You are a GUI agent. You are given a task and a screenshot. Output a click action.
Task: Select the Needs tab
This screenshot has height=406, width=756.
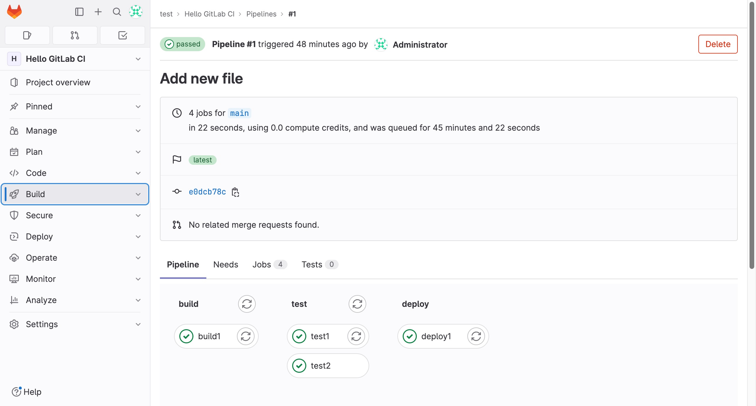(225, 264)
